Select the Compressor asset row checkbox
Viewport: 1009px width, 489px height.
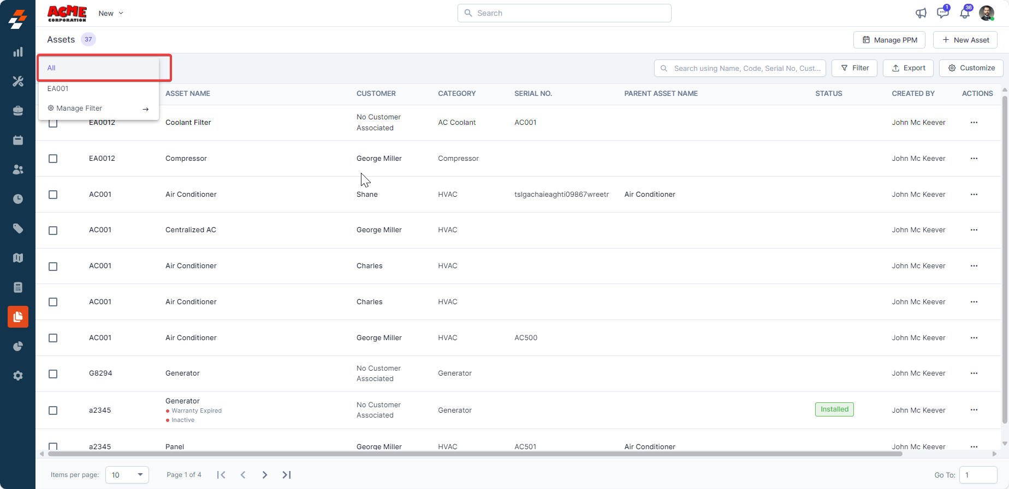pyautogui.click(x=53, y=159)
